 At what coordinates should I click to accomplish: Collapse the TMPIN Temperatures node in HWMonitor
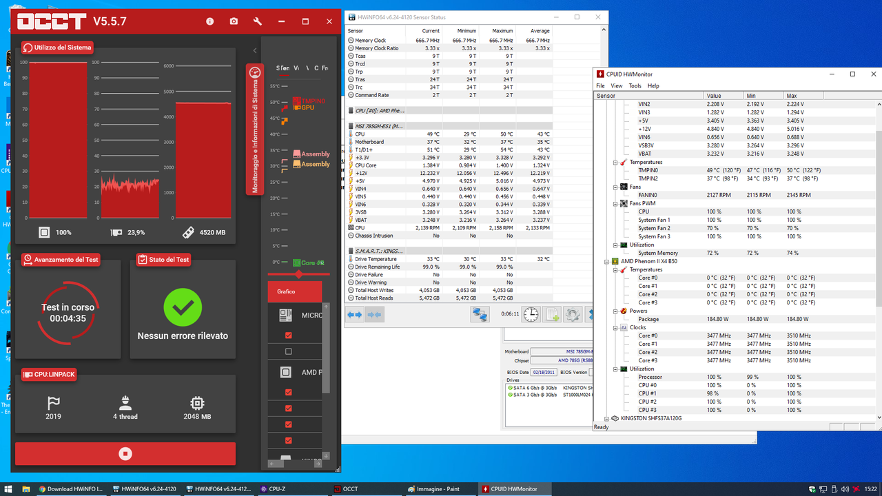pyautogui.click(x=615, y=163)
